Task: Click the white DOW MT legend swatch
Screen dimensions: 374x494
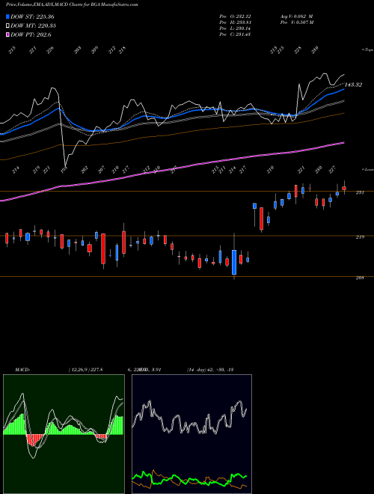Action: click(x=8, y=25)
